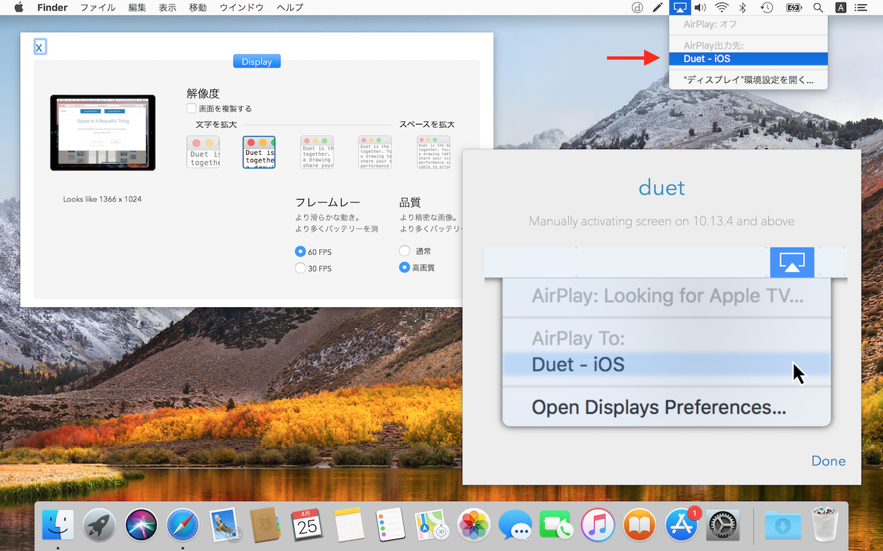Open Contacts from the Dock
Screen dimensions: 883x551
coord(266,524)
